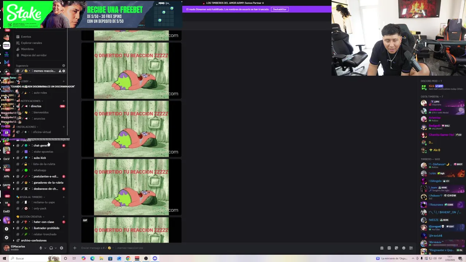Open the relator-tronchado channel
This screenshot has width=466, height=262.
40,234
